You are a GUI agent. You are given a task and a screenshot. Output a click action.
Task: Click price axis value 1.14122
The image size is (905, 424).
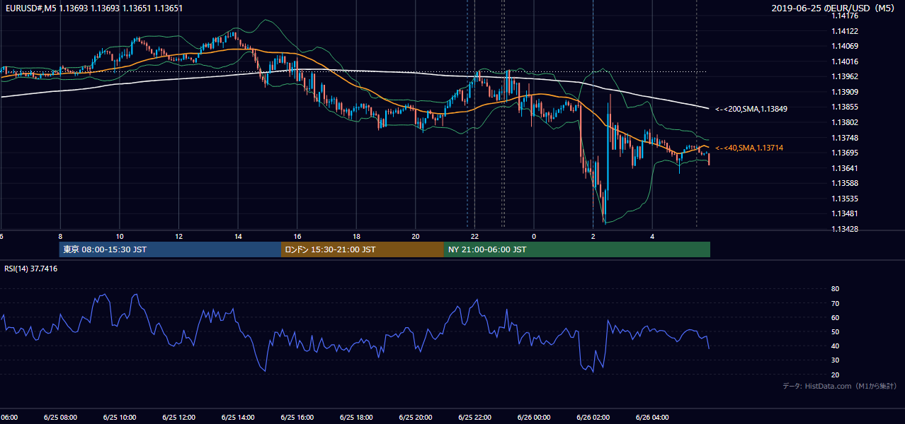pyautogui.click(x=844, y=31)
